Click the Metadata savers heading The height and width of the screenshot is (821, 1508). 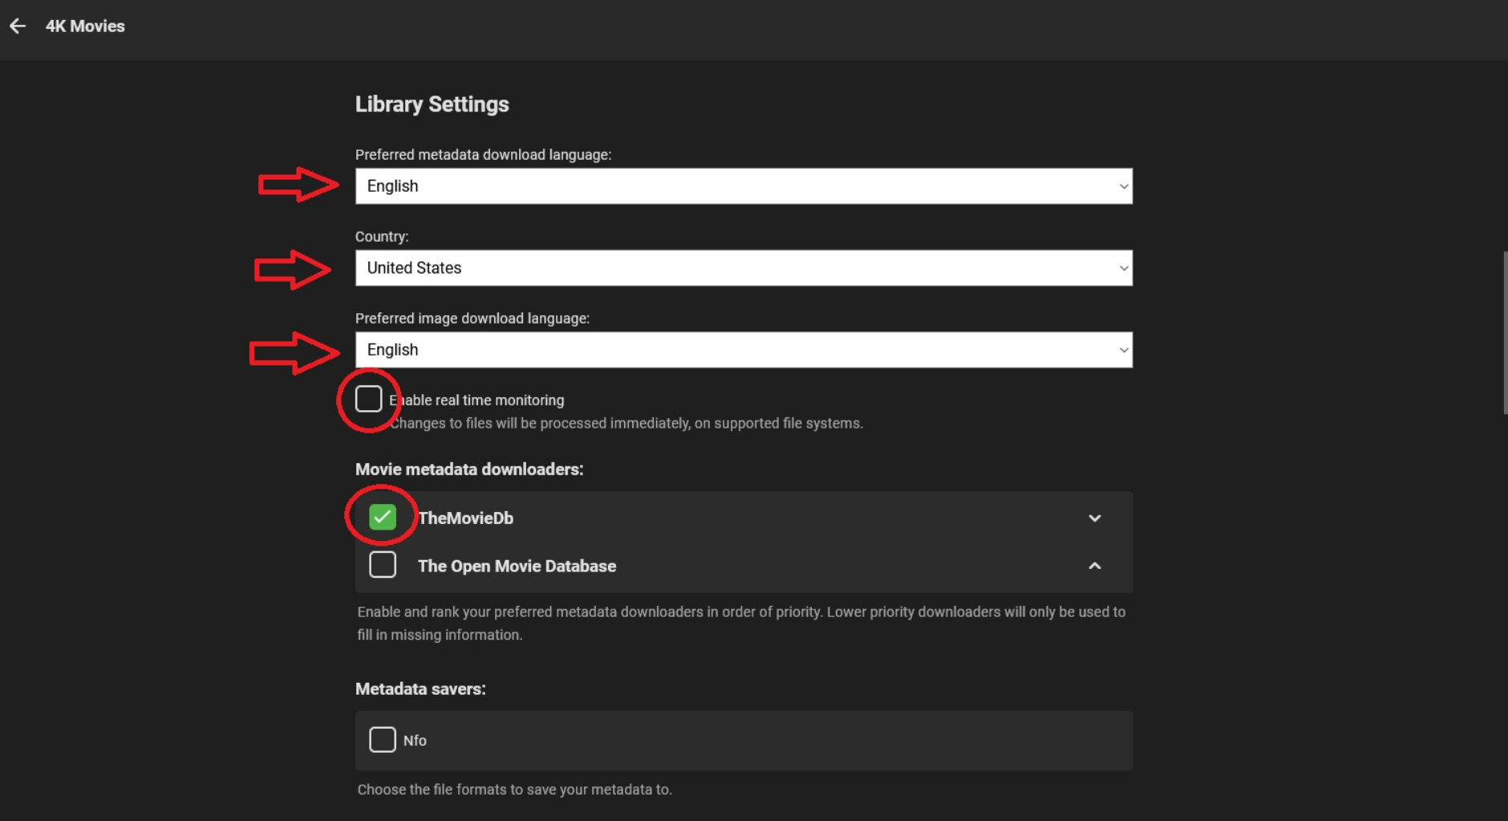pos(420,689)
